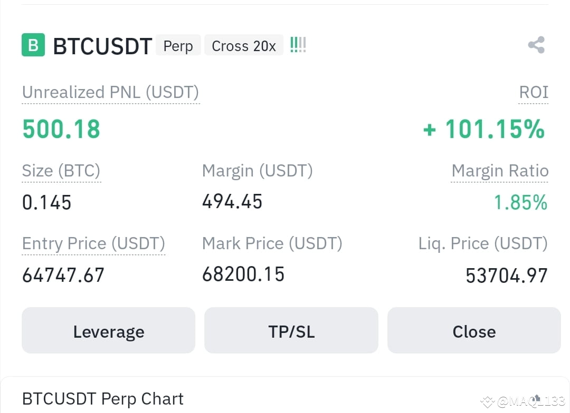The width and height of the screenshot is (570, 413).
Task: Tap the 1.85% margin ratio value
Action: click(520, 202)
